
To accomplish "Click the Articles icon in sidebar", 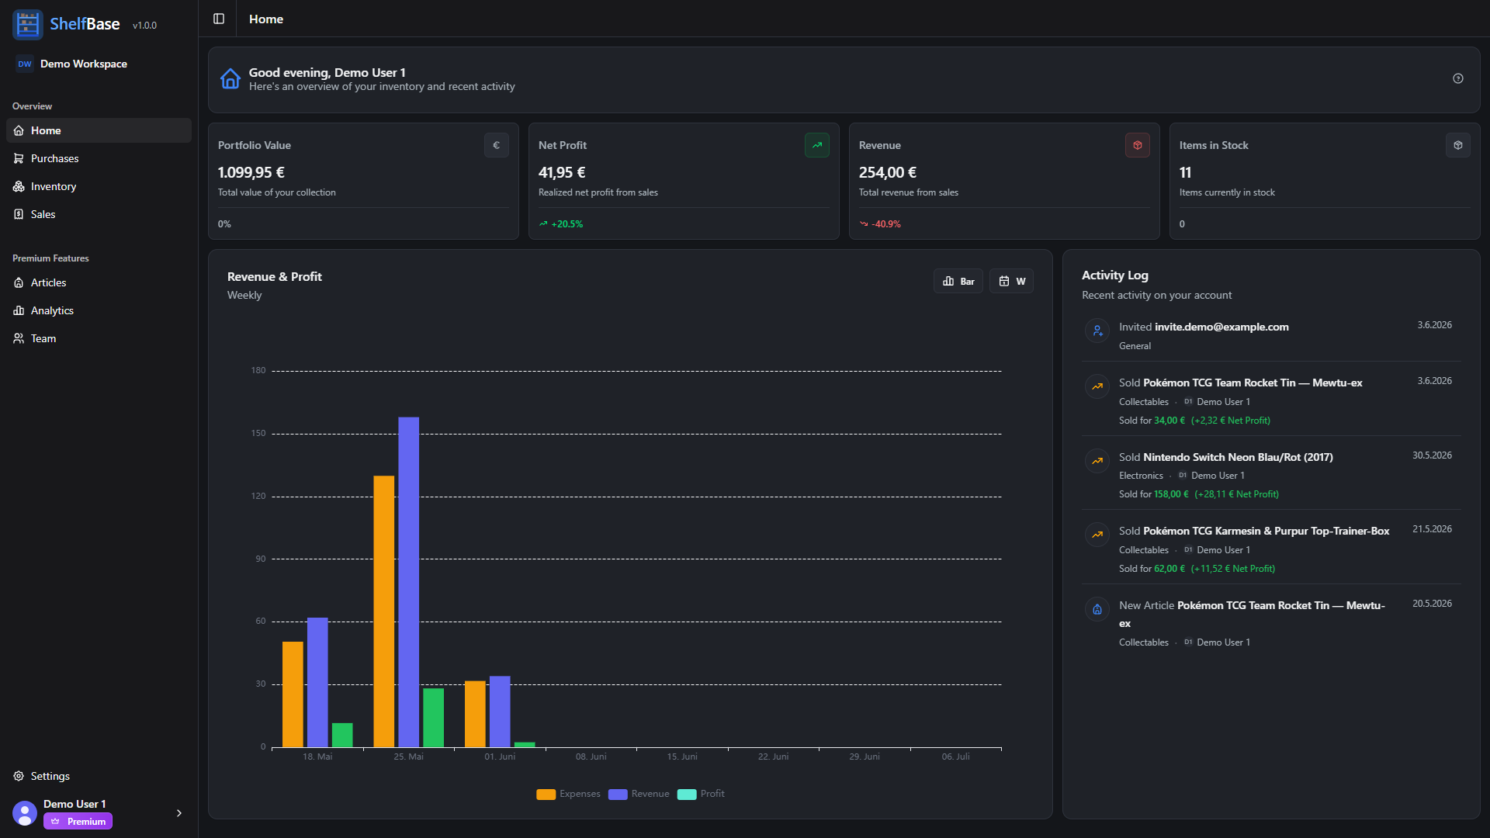I will [19, 282].
